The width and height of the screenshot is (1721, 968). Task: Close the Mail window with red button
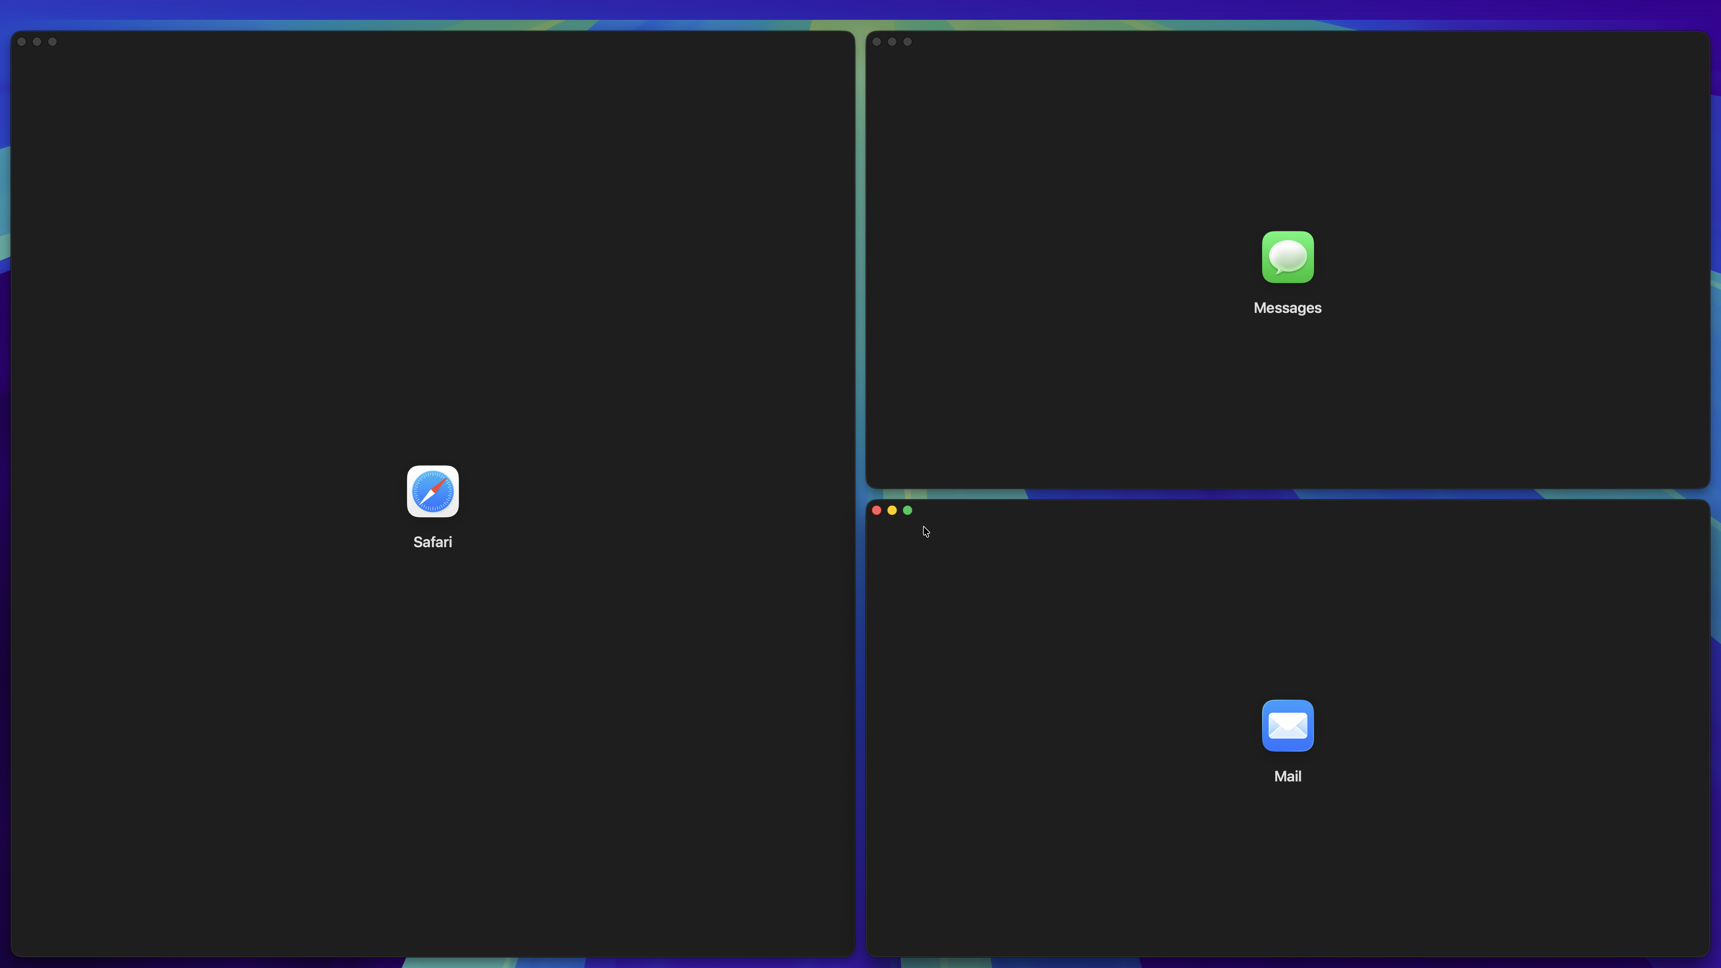click(x=877, y=511)
